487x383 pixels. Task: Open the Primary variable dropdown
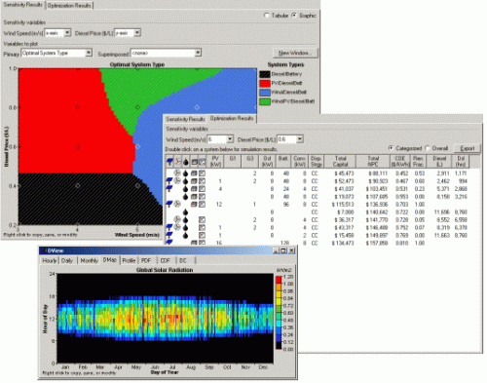coord(89,53)
